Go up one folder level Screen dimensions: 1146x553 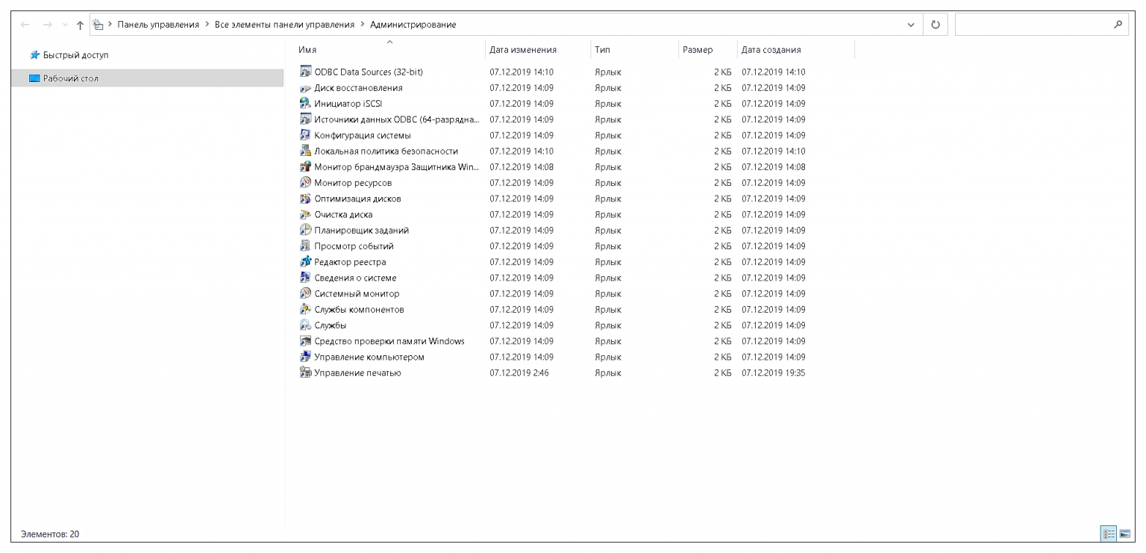click(x=80, y=25)
